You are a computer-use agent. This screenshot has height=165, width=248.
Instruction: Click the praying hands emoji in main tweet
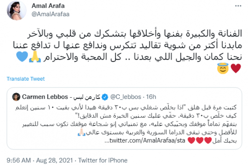35,56
